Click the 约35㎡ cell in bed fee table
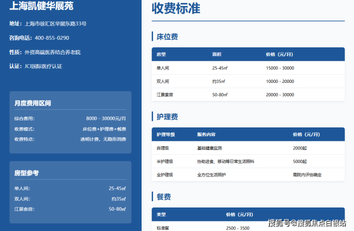 click(219, 81)
